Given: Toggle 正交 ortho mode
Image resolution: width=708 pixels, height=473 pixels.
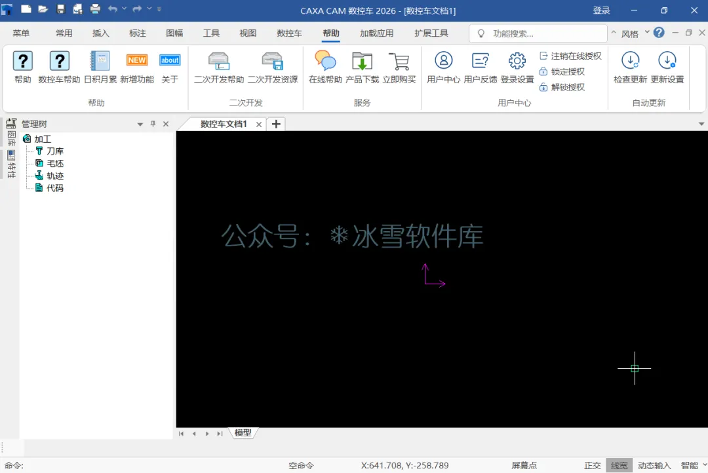Looking at the screenshot, I should [593, 465].
